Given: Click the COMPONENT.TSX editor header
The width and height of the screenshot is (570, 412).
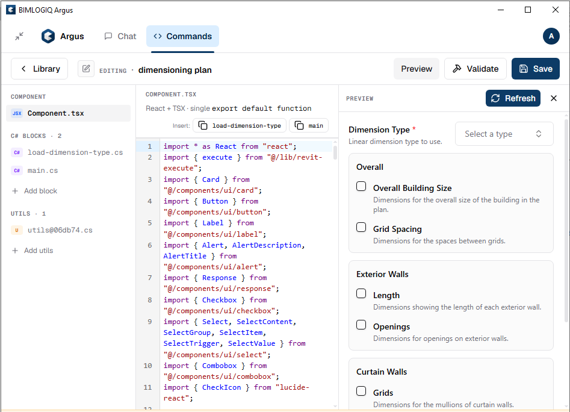Looking at the screenshot, I should pyautogui.click(x=171, y=95).
